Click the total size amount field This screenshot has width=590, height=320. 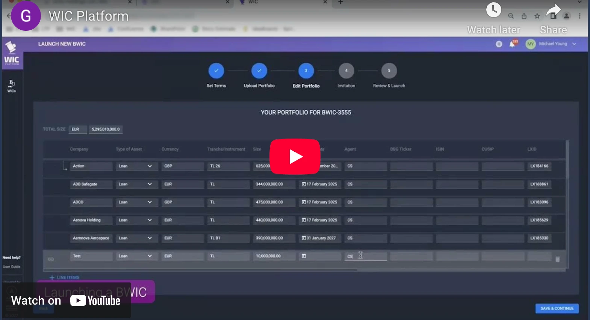click(106, 129)
